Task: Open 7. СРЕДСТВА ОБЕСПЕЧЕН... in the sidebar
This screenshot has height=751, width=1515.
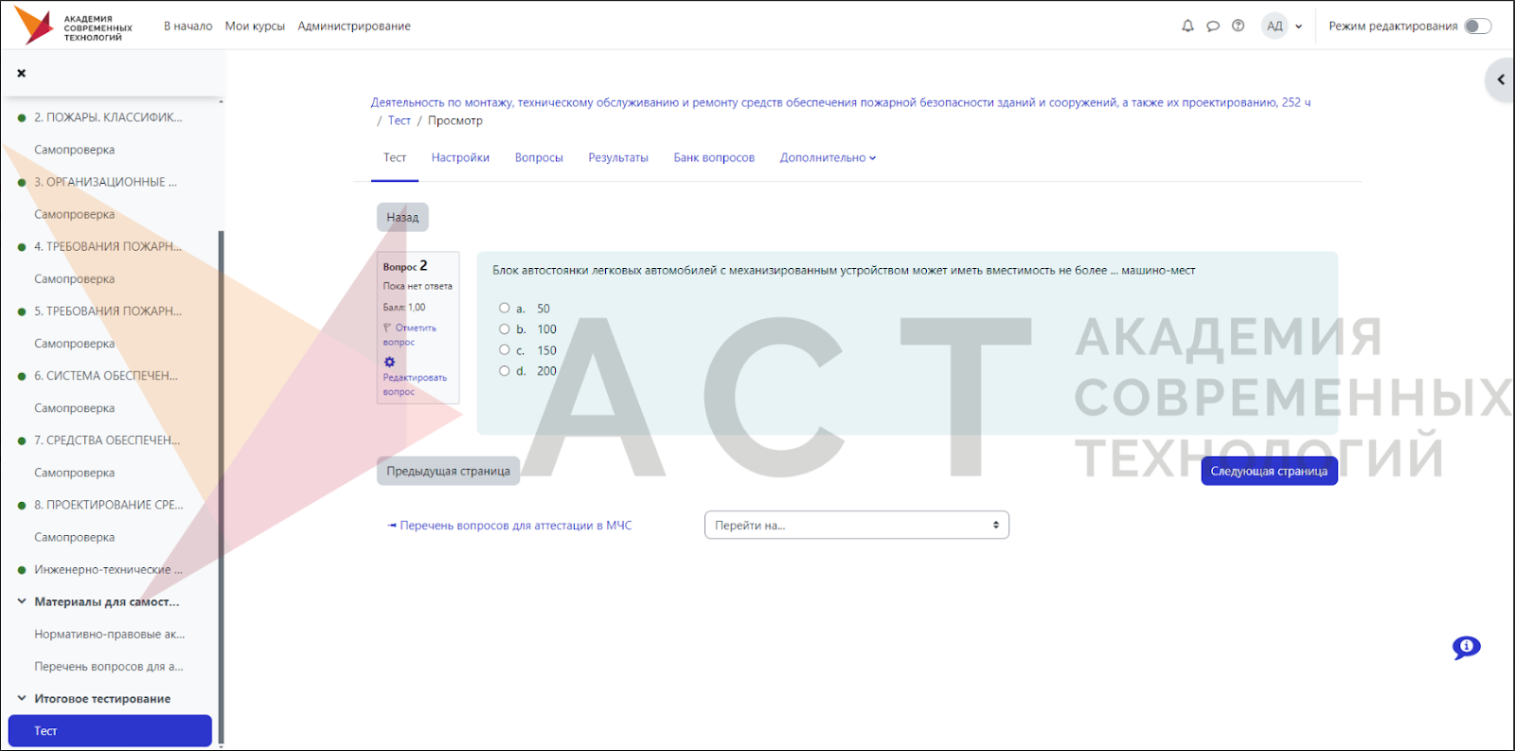Action: click(107, 440)
